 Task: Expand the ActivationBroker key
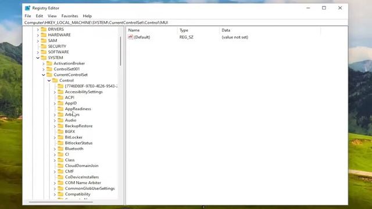coord(44,63)
